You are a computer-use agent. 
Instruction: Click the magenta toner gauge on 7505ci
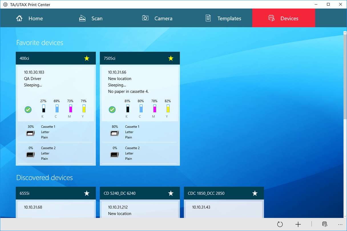coord(155,108)
